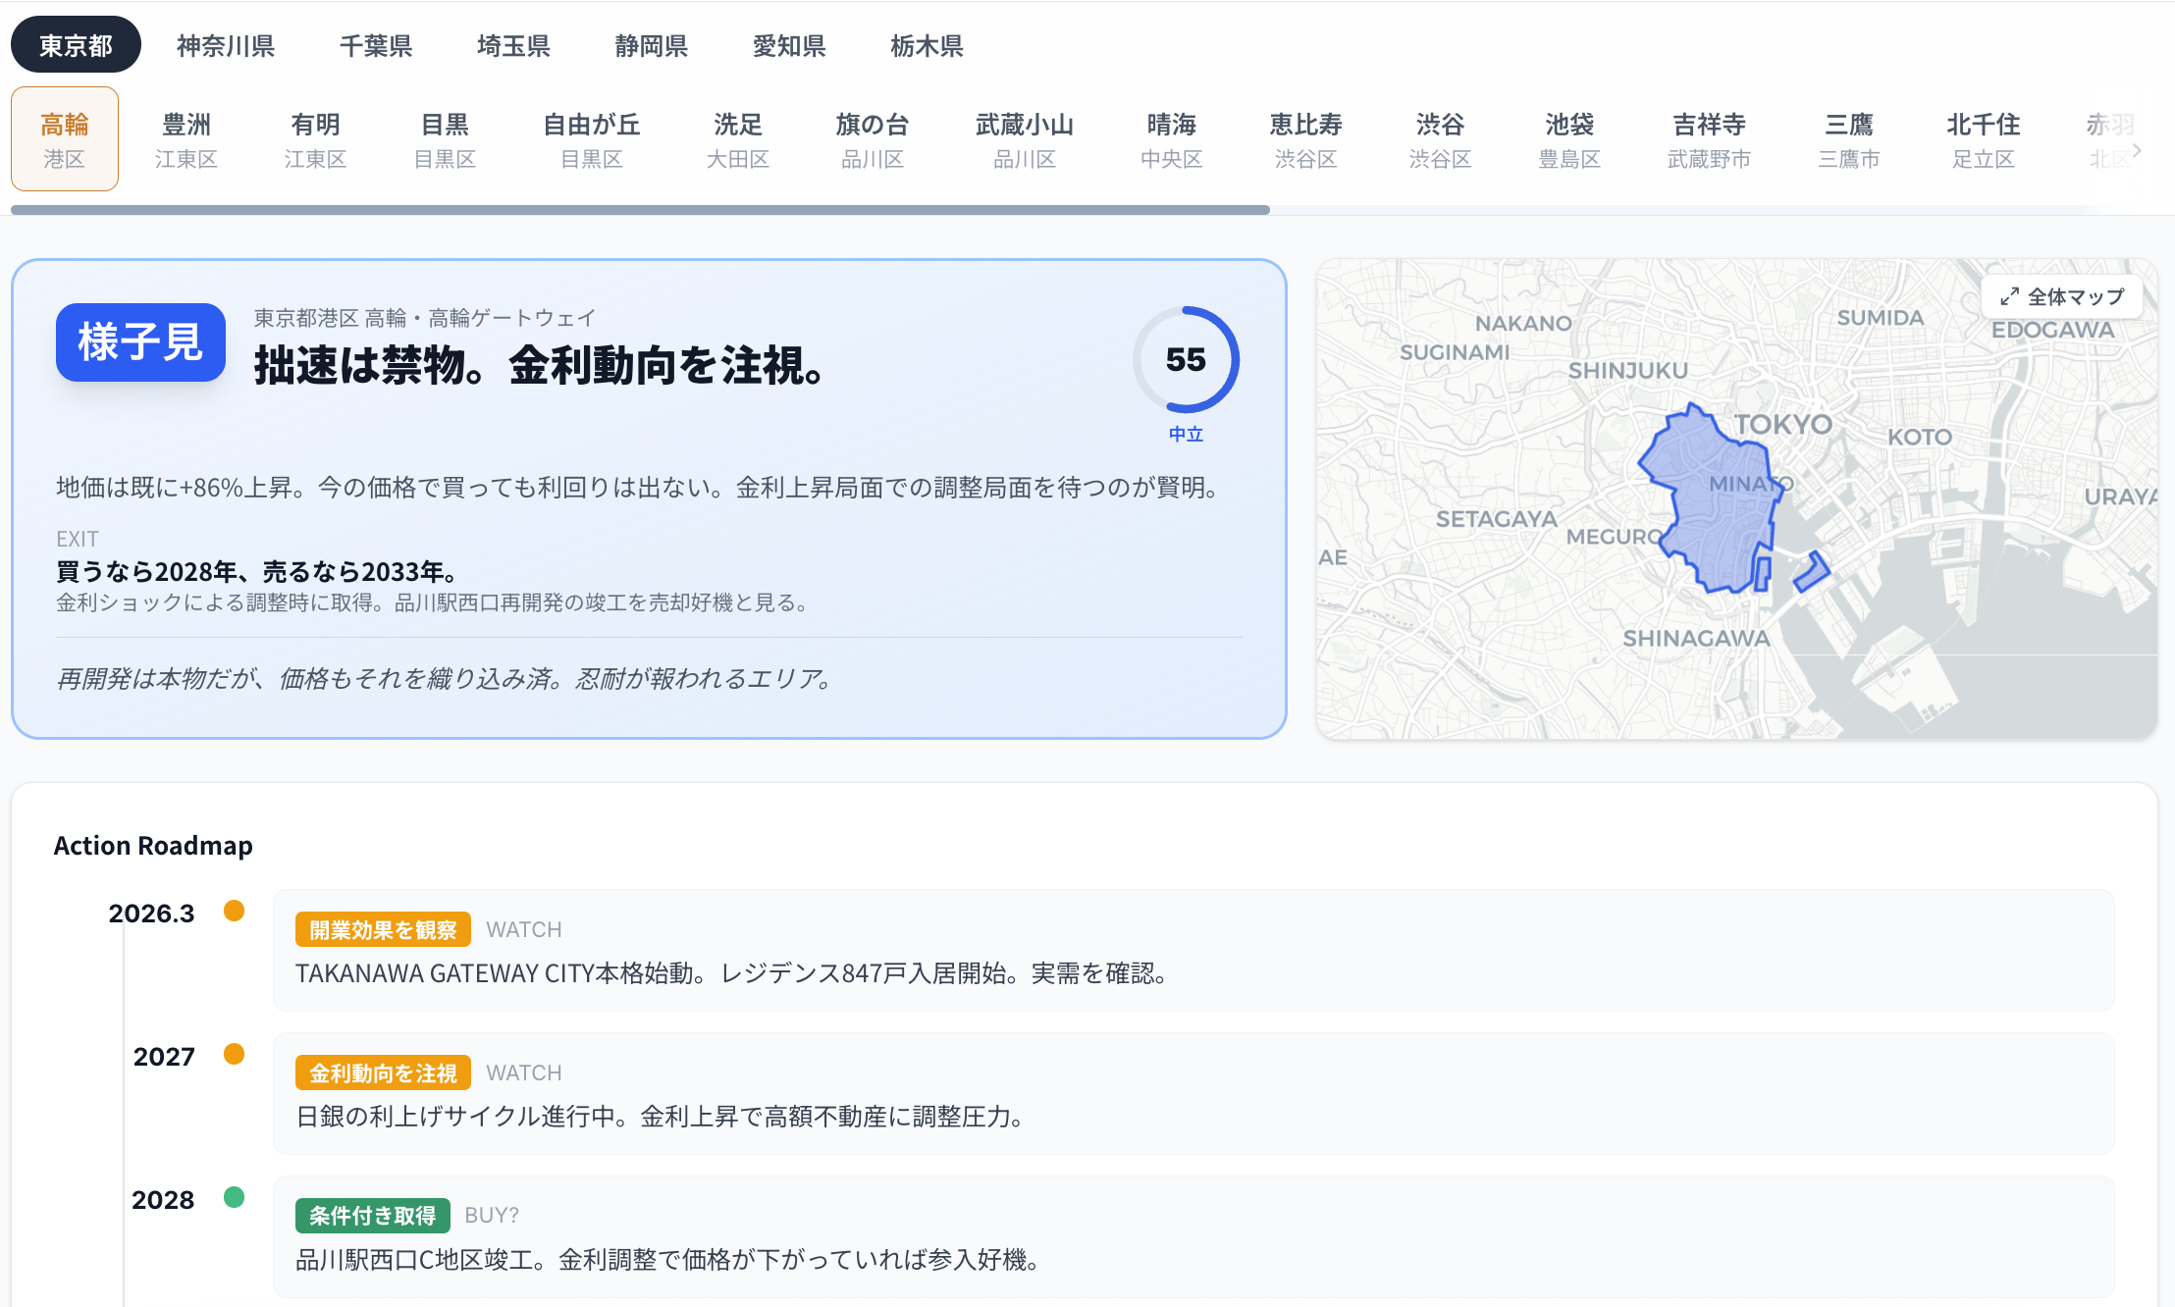Click the 2027 orange timeline dot
2175x1307 pixels.
(x=234, y=1054)
